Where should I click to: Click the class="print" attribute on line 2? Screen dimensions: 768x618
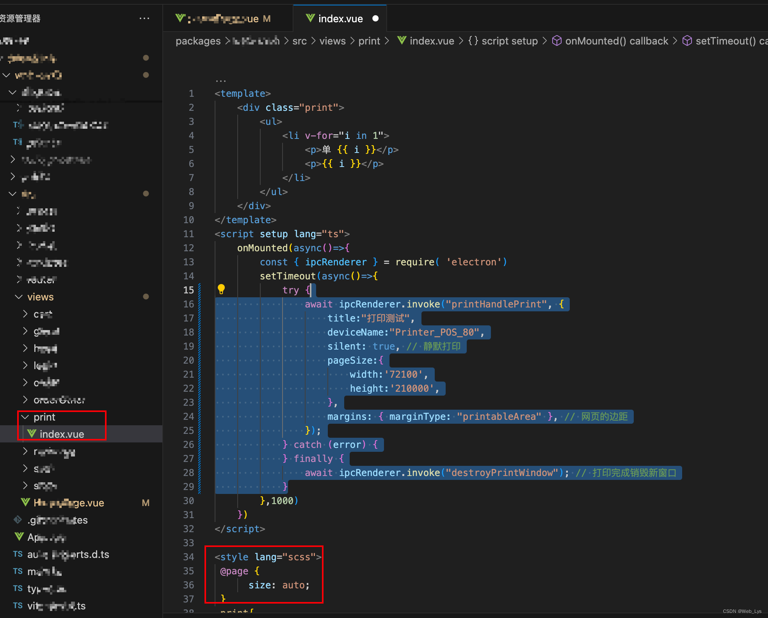302,107
